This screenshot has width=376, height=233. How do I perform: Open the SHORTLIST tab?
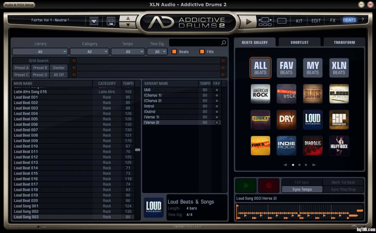pos(300,43)
